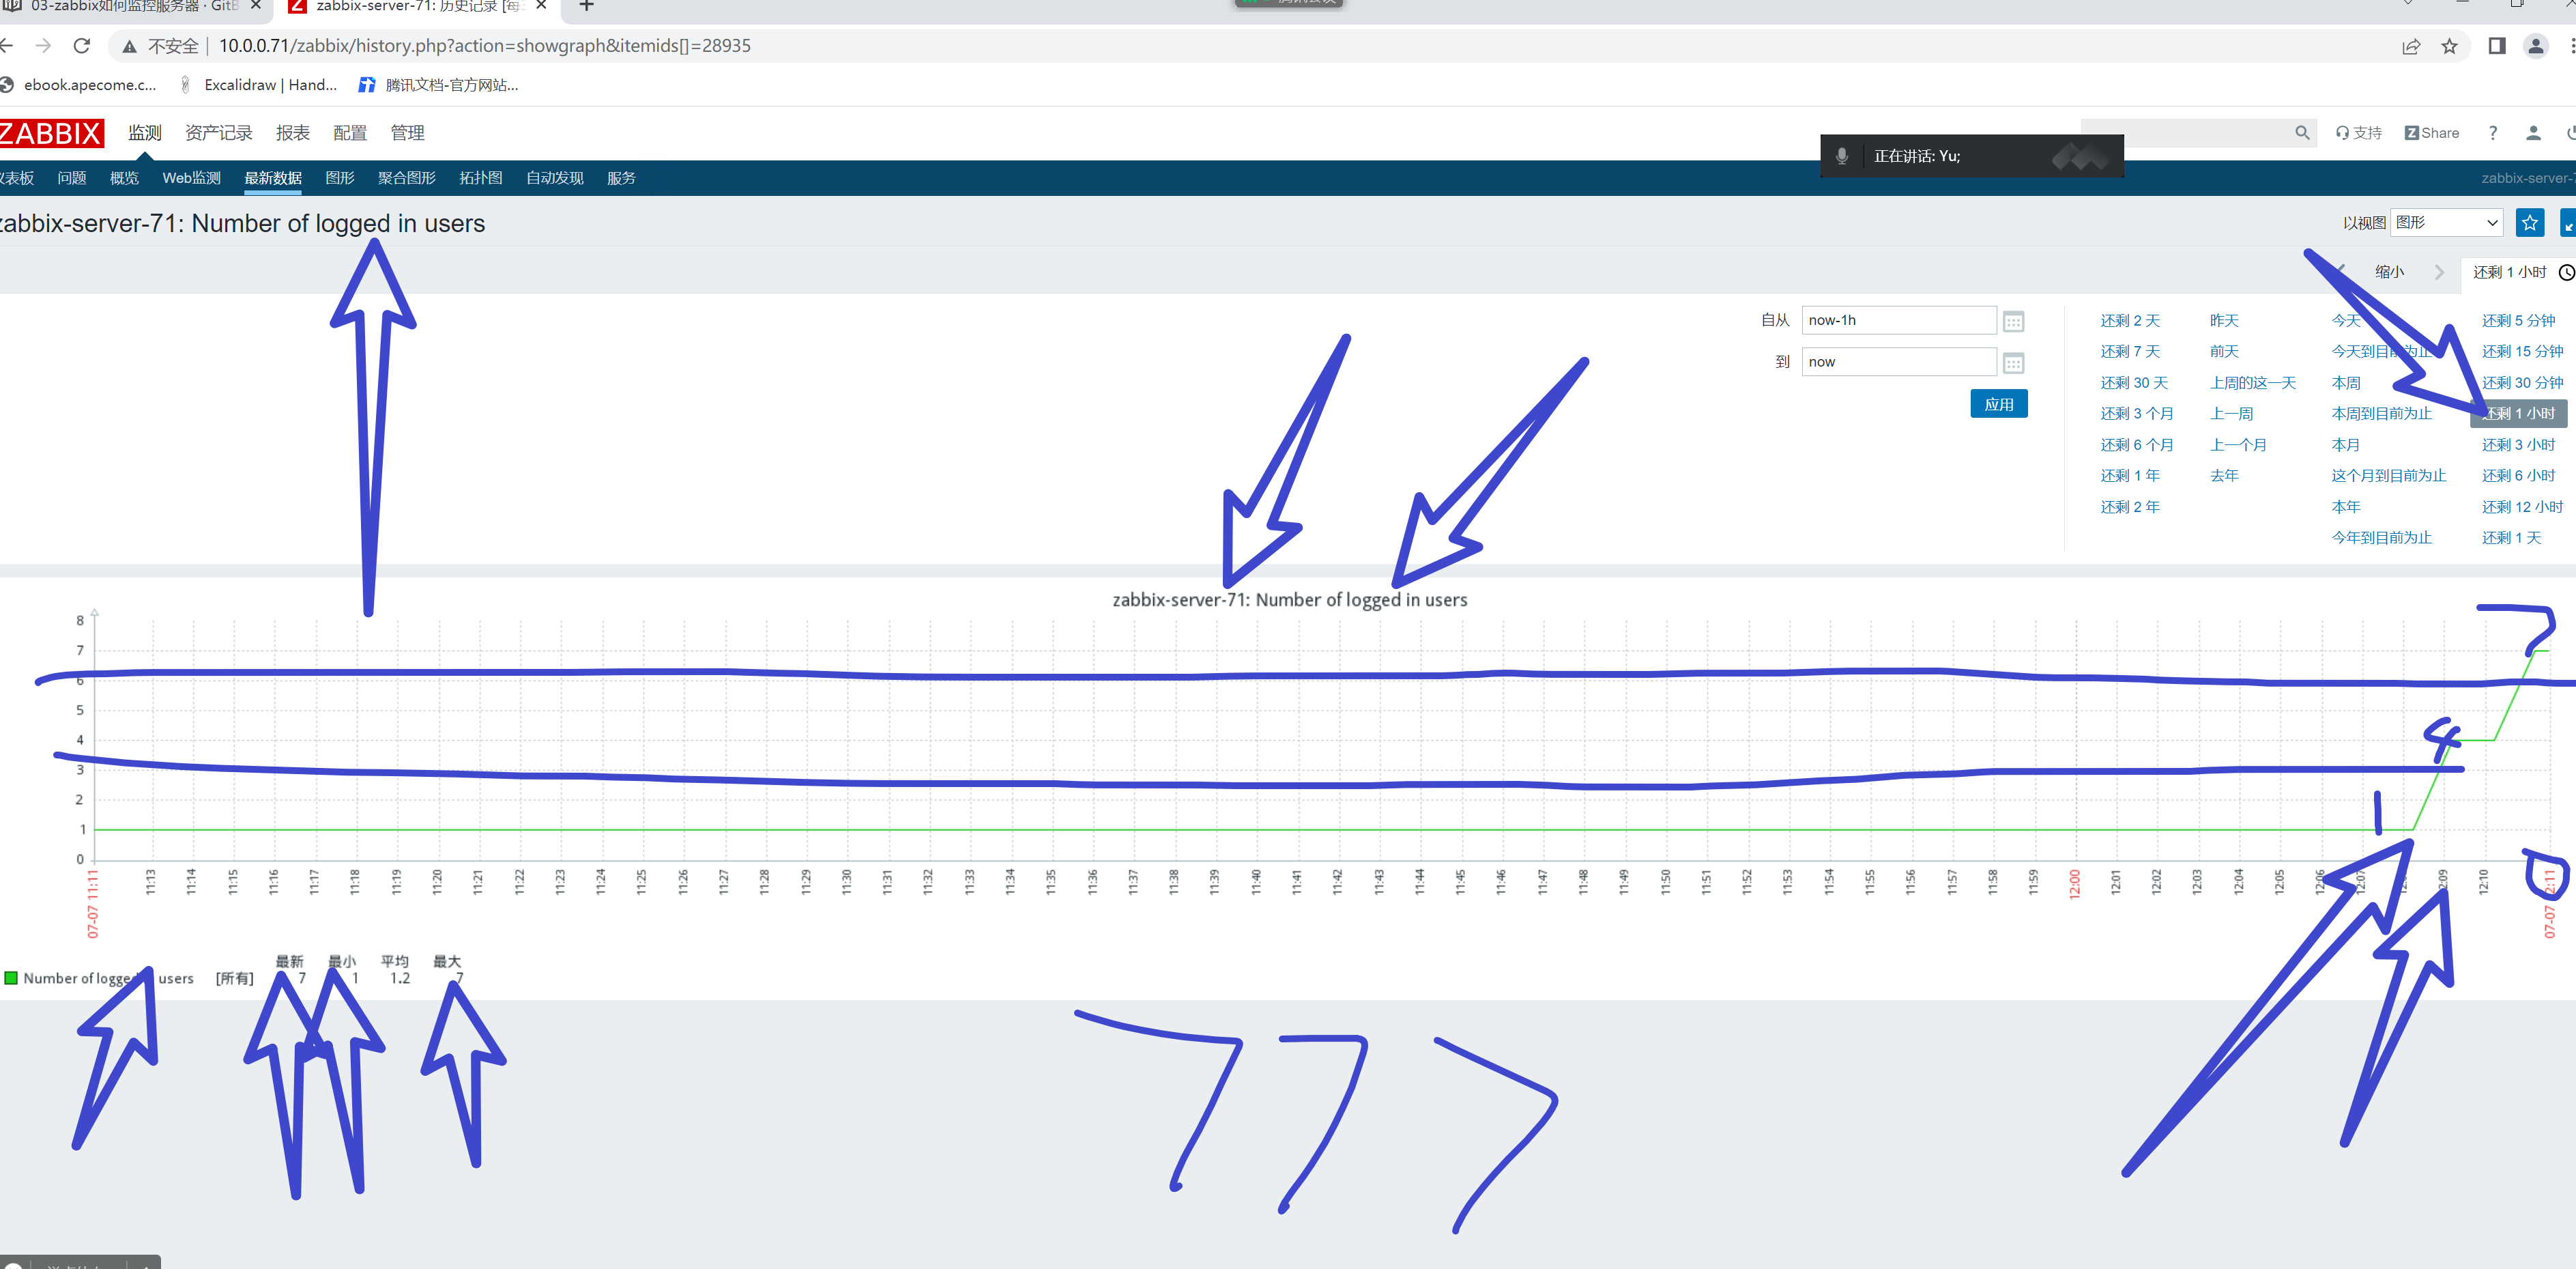
Task: Open the 配置 main menu
Action: [350, 133]
